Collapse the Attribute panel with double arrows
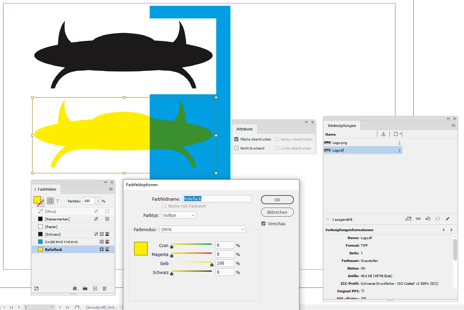This screenshot has width=464, height=310. (x=306, y=122)
